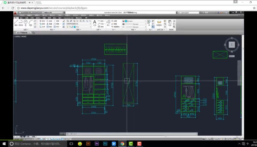Screen dimensions: 257x147
Task: Select the Line (直线) drawing tool
Action: coord(16,23)
